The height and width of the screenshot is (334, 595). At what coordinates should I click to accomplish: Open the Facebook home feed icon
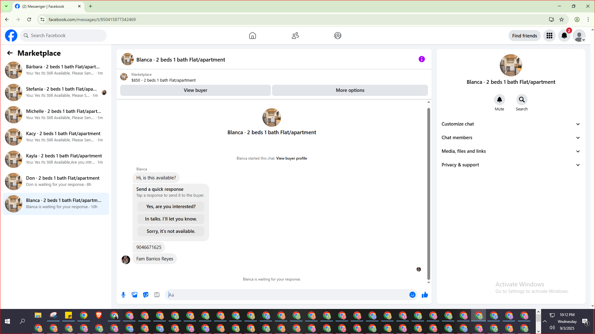(253, 36)
